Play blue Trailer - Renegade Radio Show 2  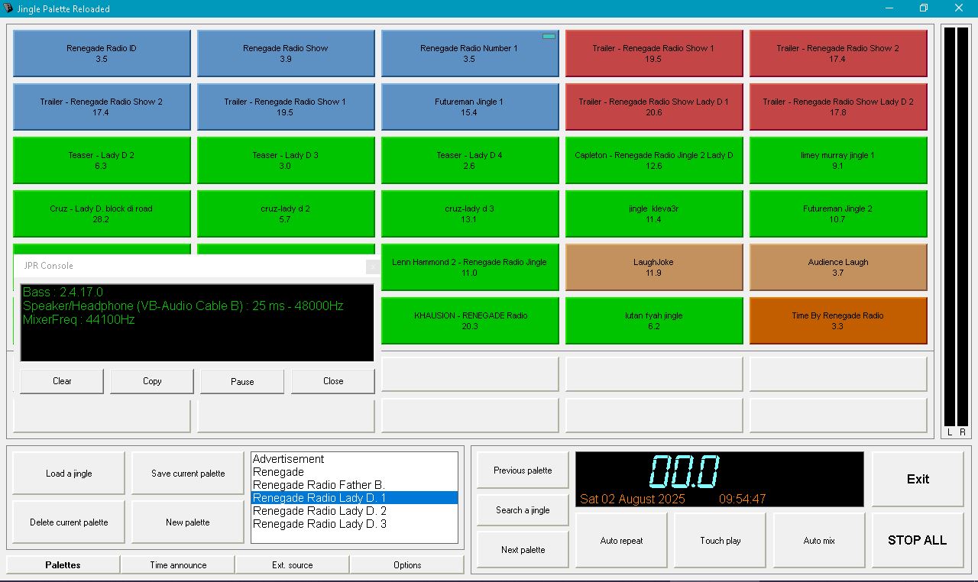tap(102, 107)
